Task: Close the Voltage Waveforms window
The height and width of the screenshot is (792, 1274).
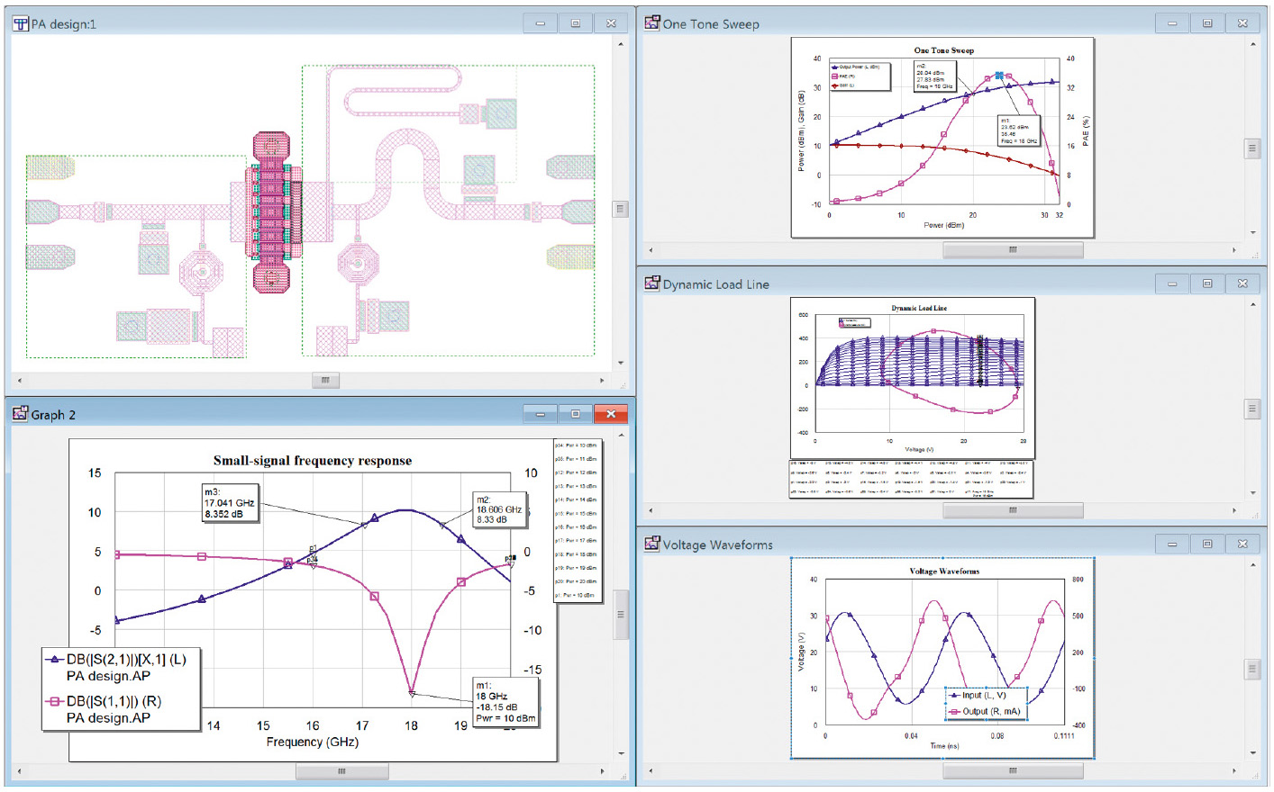Action: [x=1242, y=544]
